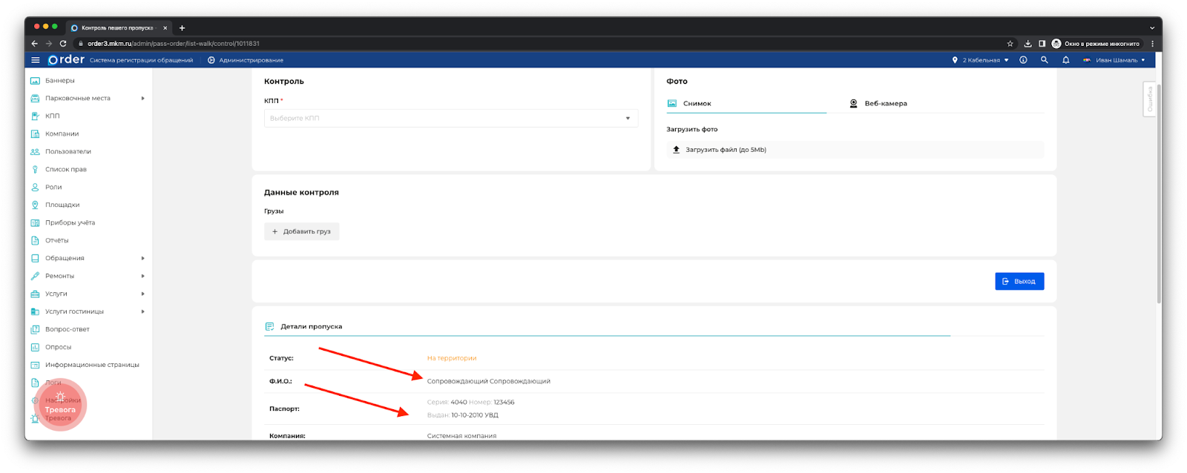
Task: Click the Добавить груз button
Action: [x=301, y=231]
